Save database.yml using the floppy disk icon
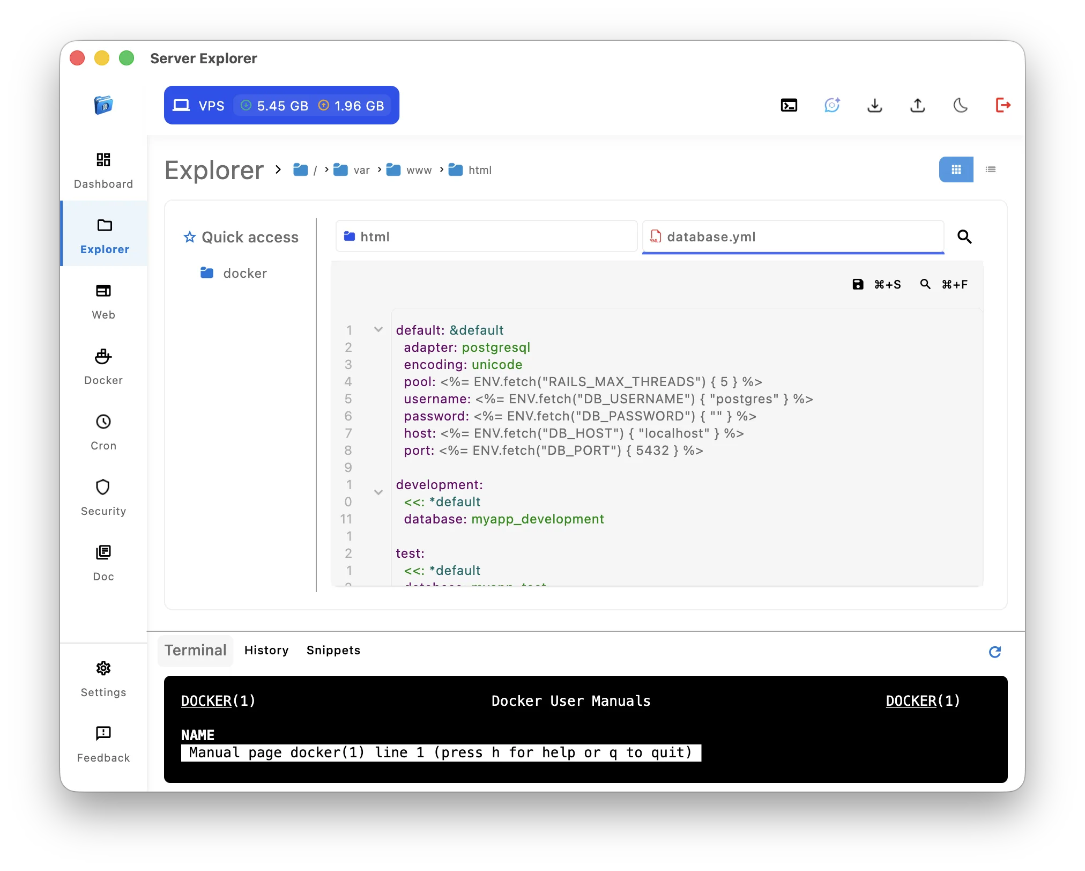Image resolution: width=1085 pixels, height=871 pixels. click(858, 284)
